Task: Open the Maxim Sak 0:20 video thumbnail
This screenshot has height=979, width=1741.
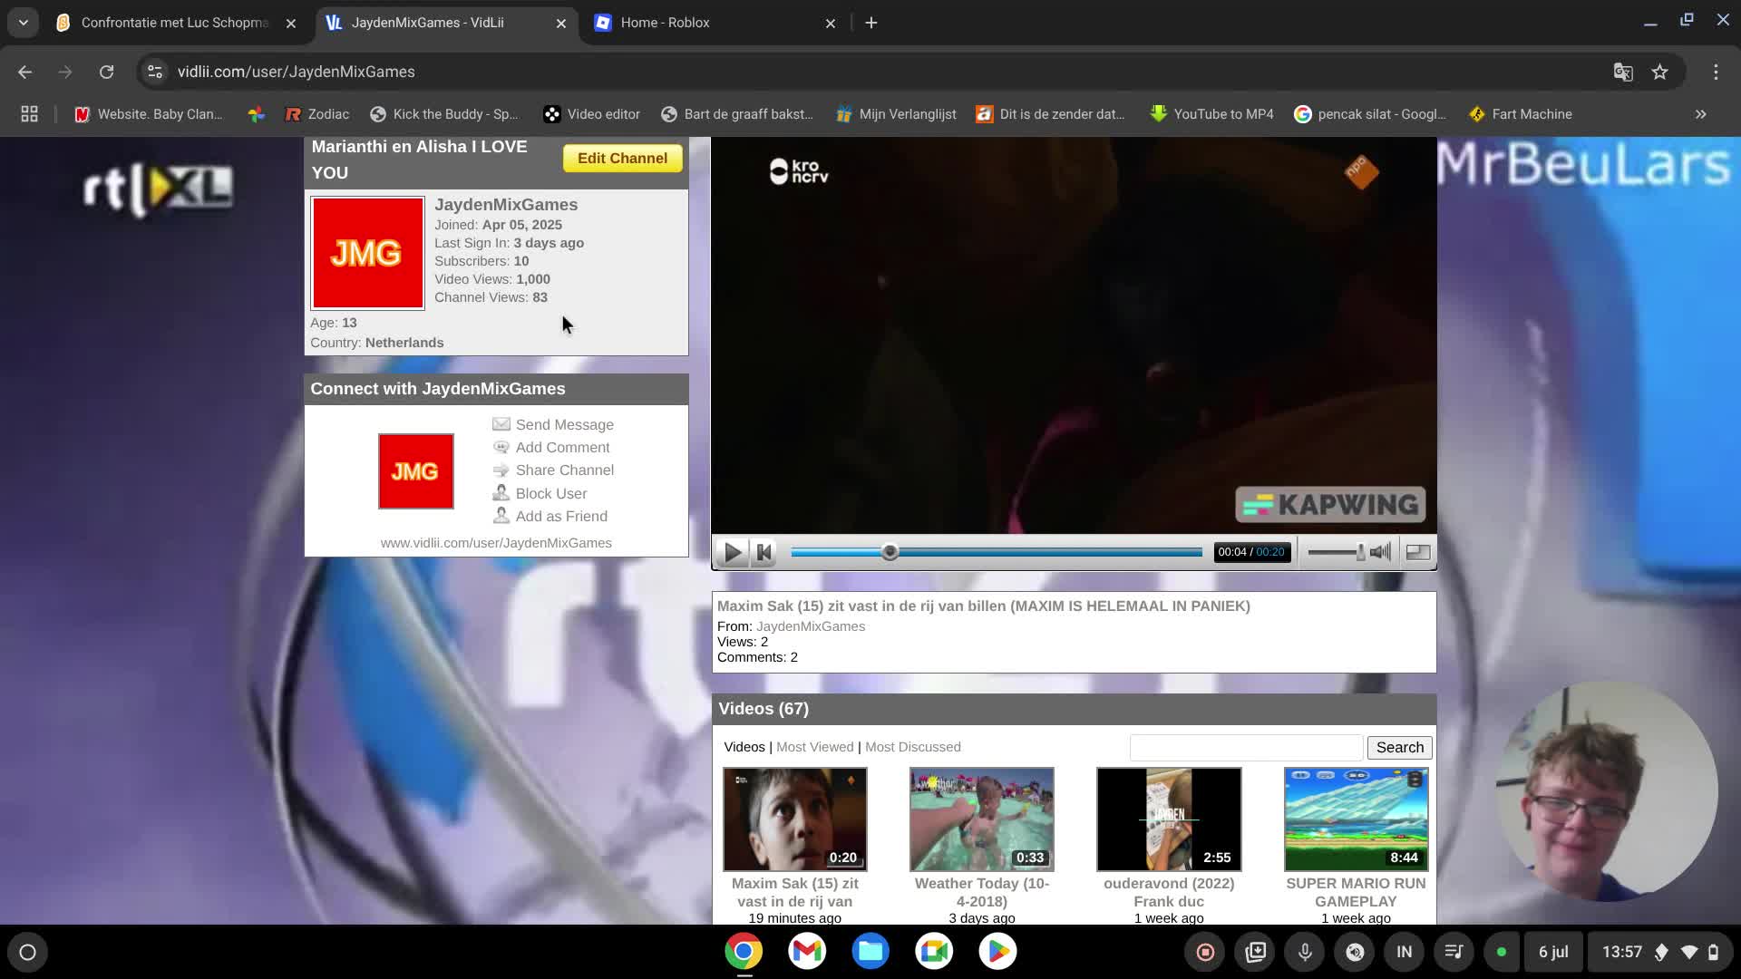Action: tap(794, 819)
